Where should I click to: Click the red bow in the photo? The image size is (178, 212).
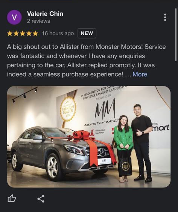[x=81, y=135]
